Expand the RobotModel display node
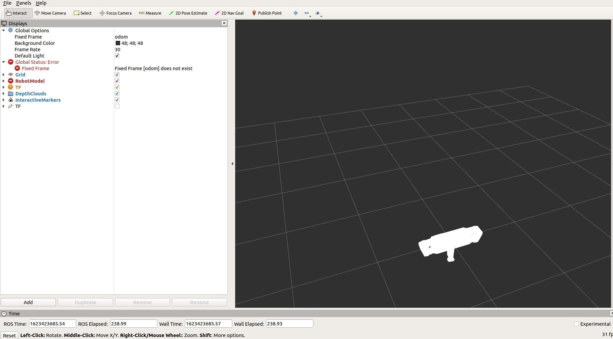The height and width of the screenshot is (339, 613). tap(4, 81)
